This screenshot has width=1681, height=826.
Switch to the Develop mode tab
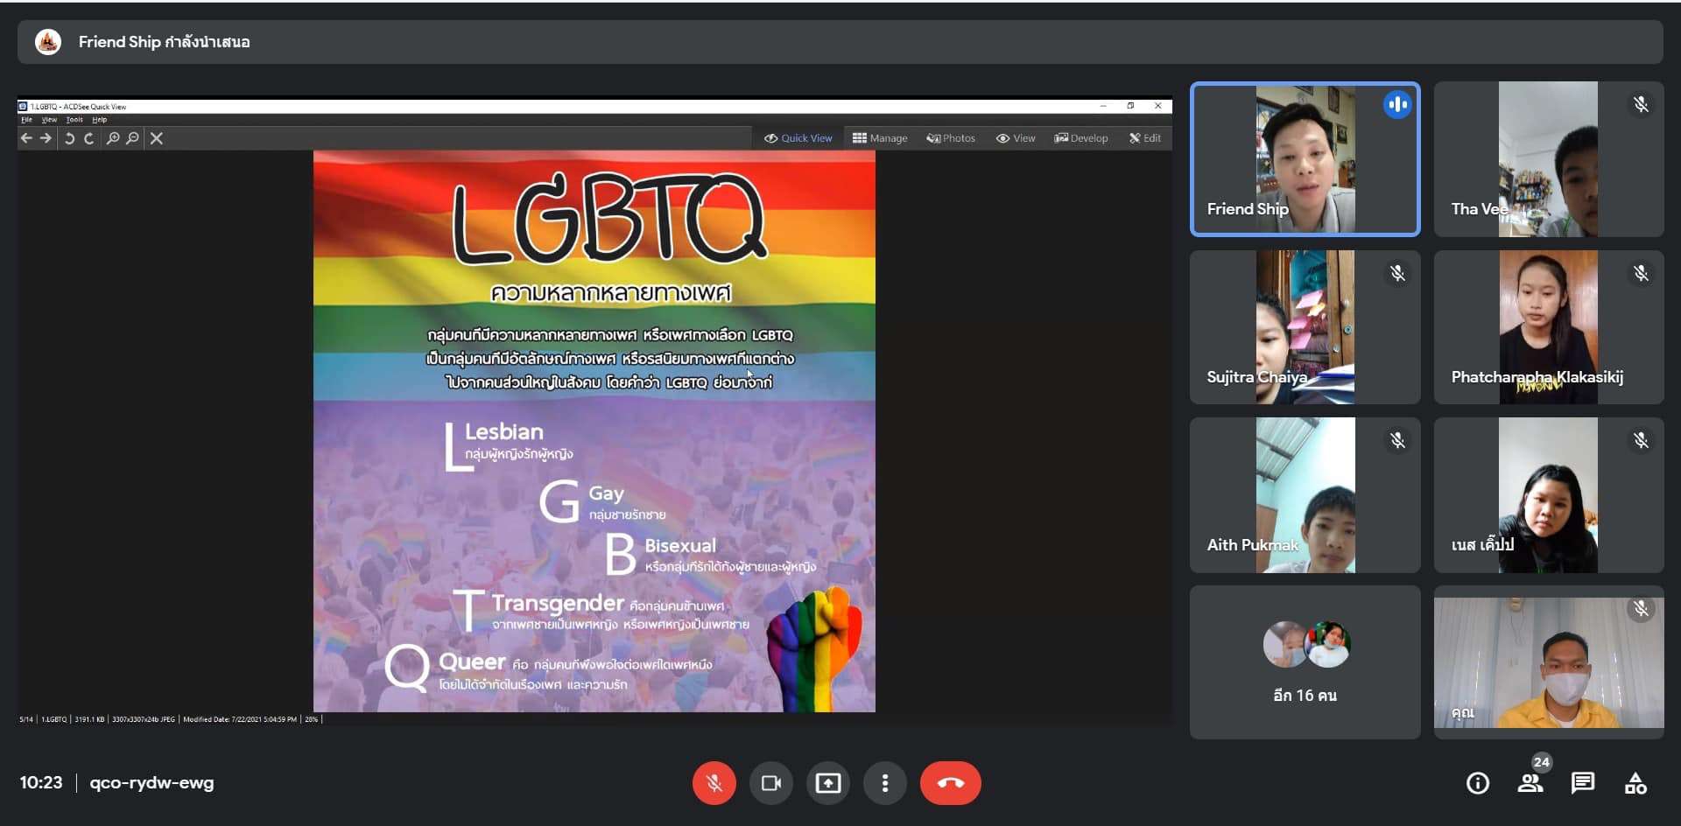pos(1081,138)
